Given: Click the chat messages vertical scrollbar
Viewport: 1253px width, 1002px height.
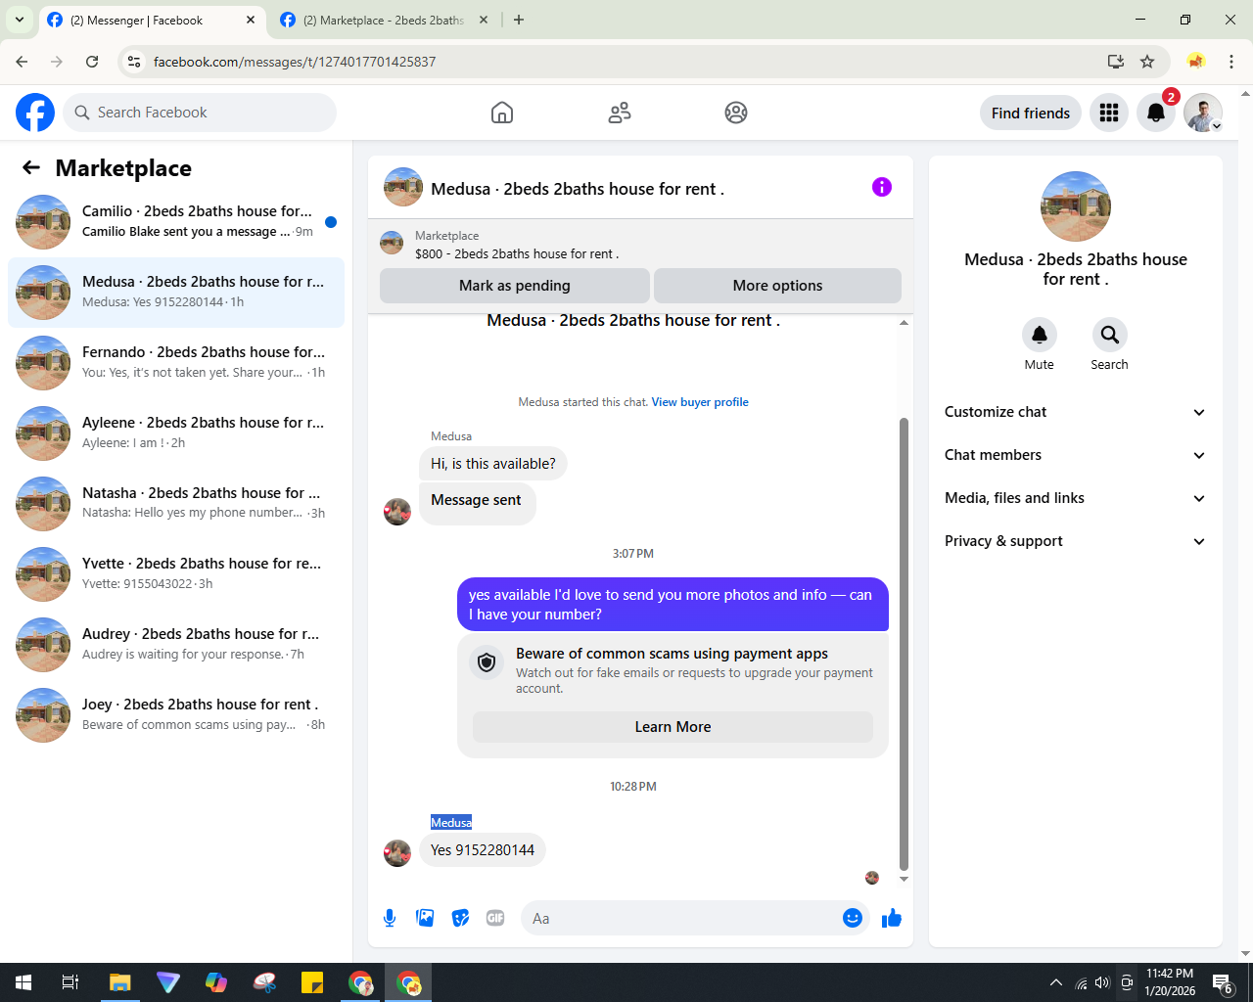Looking at the screenshot, I should [904, 643].
